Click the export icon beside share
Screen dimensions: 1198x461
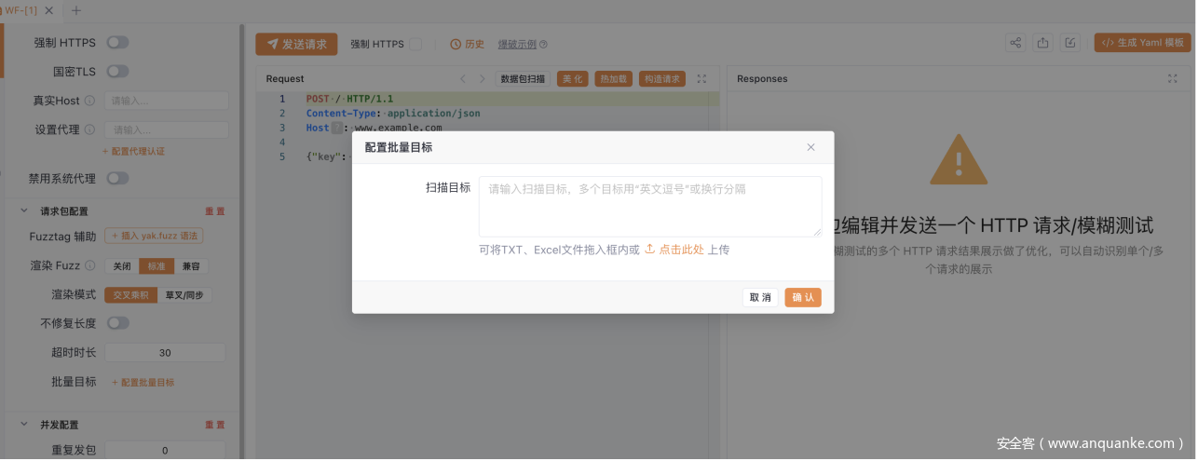[x=1043, y=43]
